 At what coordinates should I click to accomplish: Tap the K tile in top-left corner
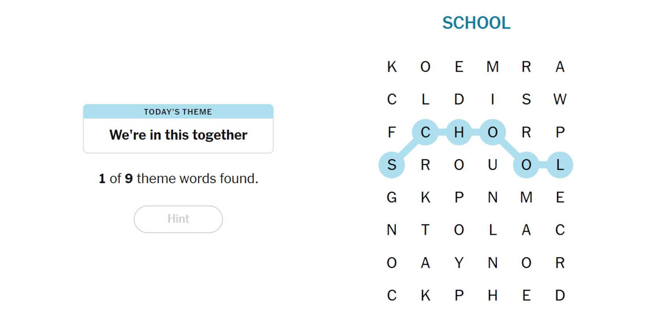coord(392,67)
